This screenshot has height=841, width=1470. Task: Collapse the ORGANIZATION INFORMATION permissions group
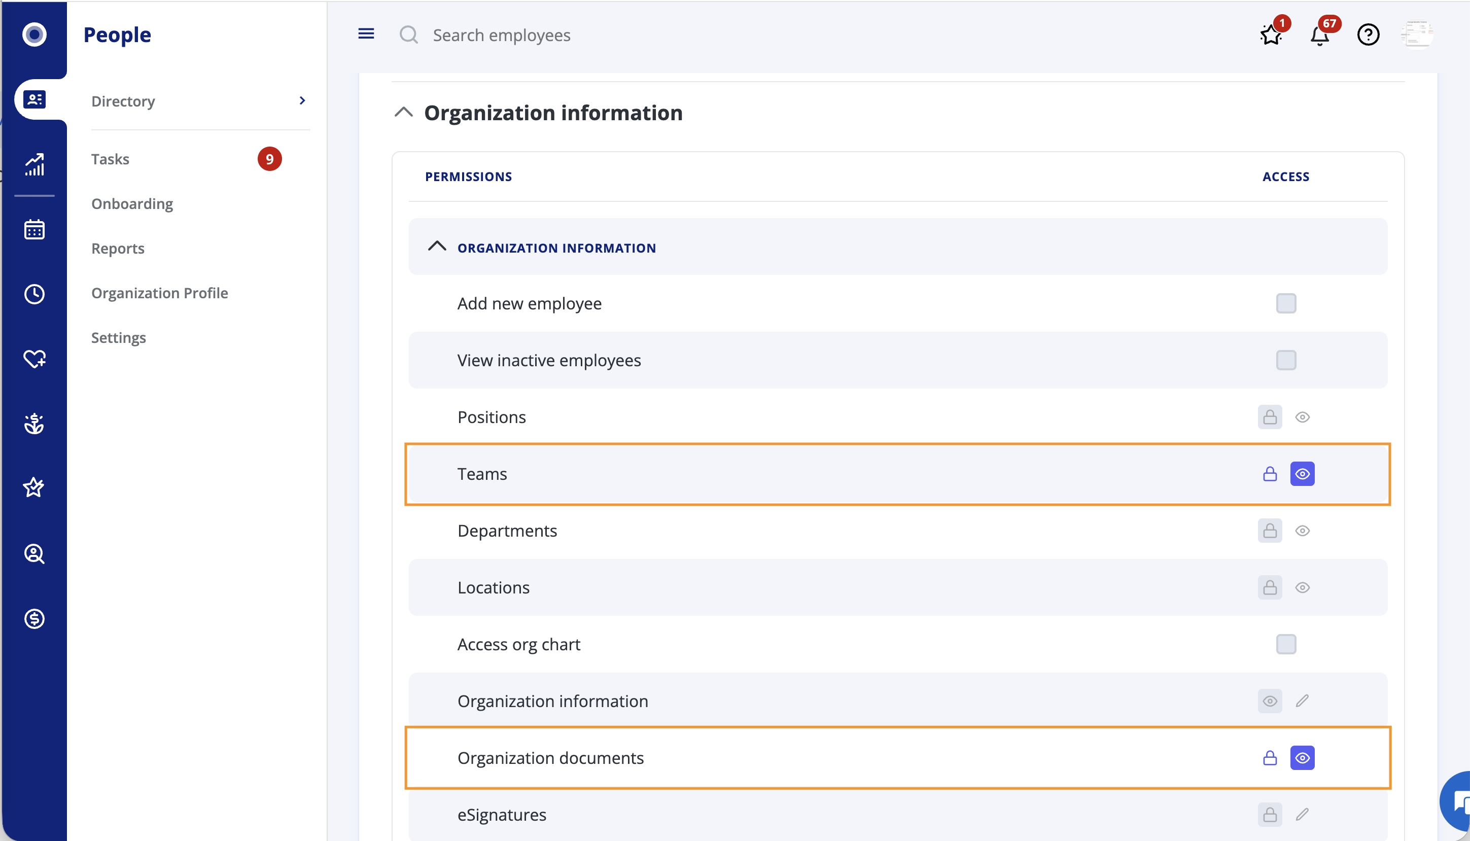[x=437, y=247]
